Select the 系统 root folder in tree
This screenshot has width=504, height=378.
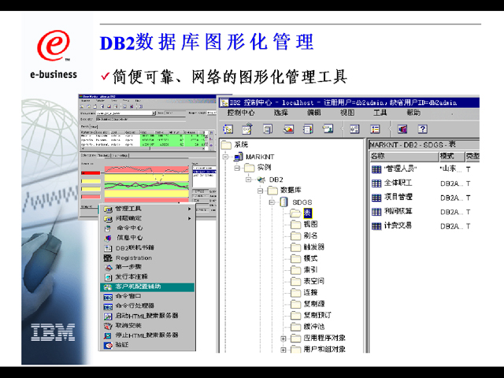[x=235, y=145]
